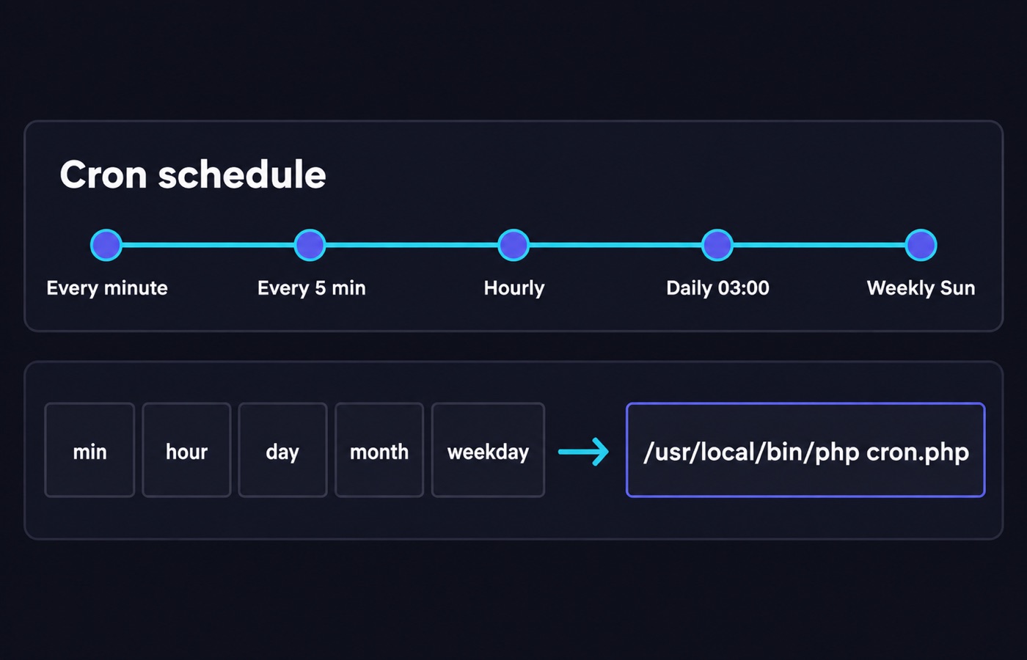Screen dimensions: 1027x660
Task: Select the month field box
Action: tap(379, 450)
